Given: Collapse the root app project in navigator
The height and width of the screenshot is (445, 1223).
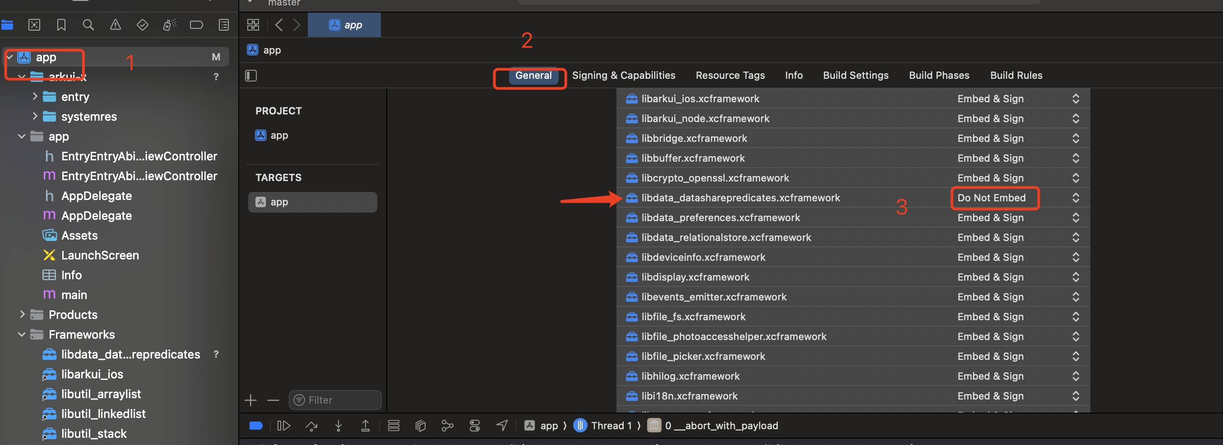Looking at the screenshot, I should click(9, 57).
